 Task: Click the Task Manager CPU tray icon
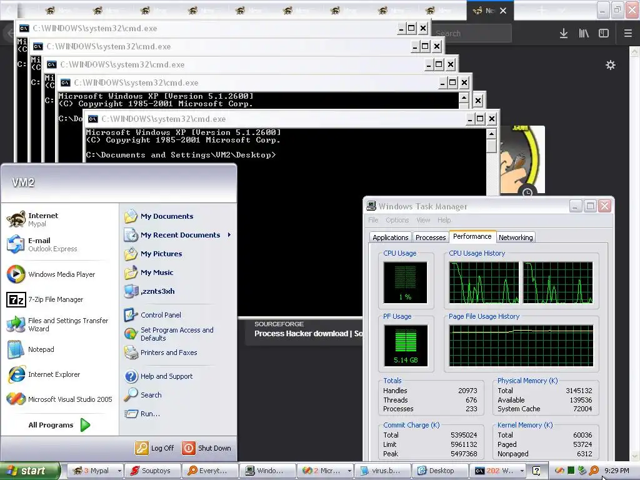(x=571, y=471)
